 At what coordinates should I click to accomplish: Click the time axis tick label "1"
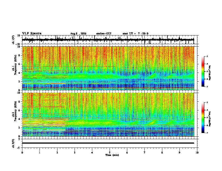coord(40,153)
